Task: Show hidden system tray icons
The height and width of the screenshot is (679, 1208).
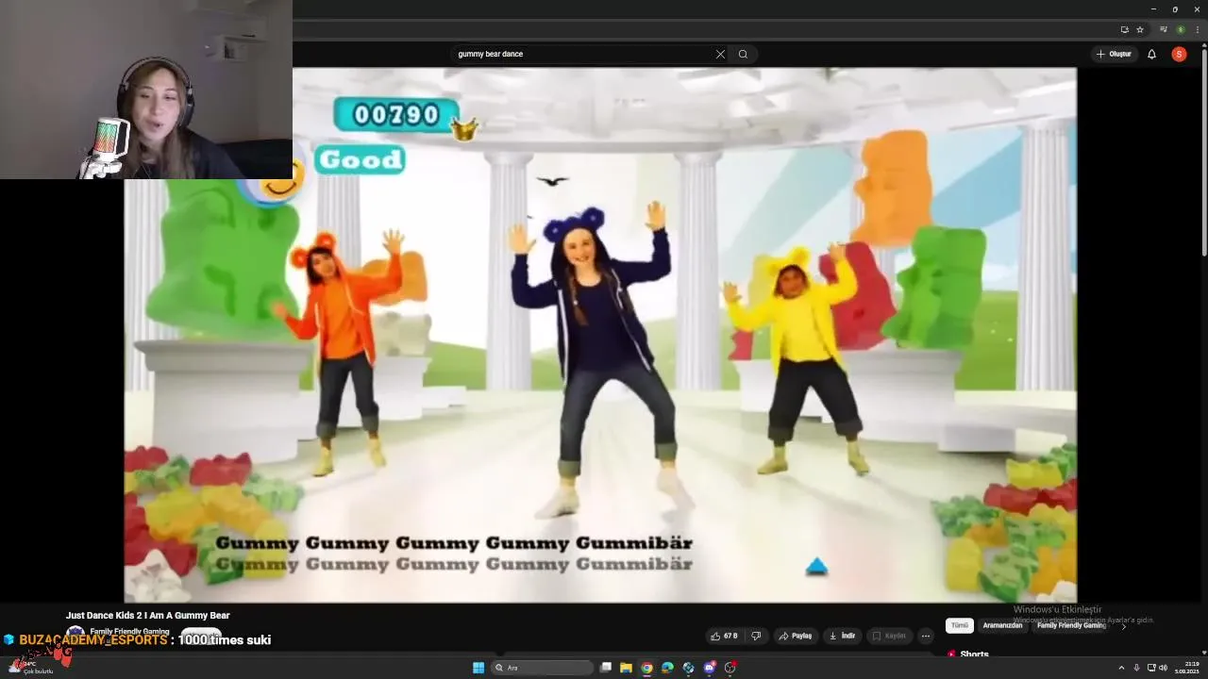Action: (1122, 668)
